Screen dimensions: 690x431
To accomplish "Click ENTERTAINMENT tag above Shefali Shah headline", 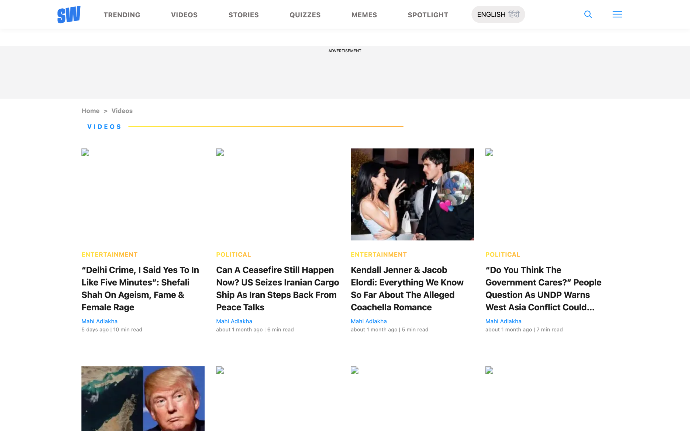I will (x=109, y=254).
